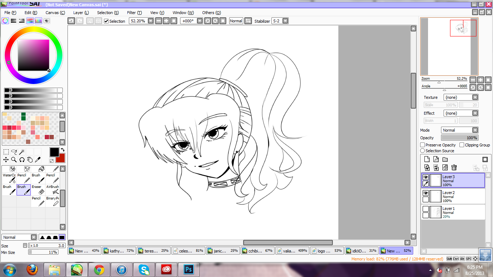Open the Texture dropdown
Image resolution: width=493 pixels, height=277 pixels.
pos(475,97)
